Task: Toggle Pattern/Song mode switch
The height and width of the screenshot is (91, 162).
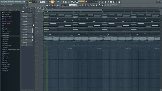Action: 30,2
